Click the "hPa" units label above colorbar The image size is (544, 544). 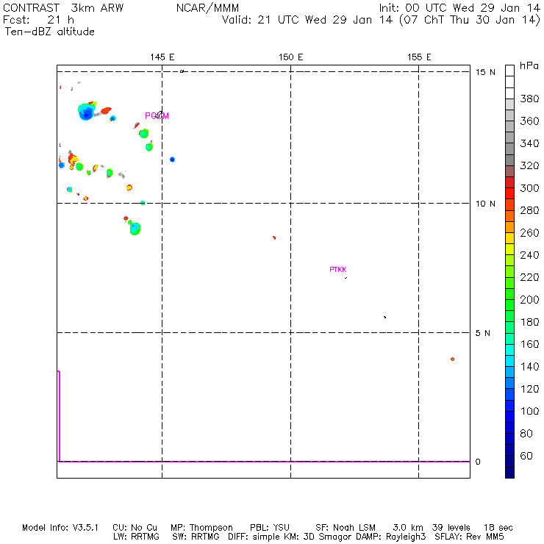click(529, 66)
